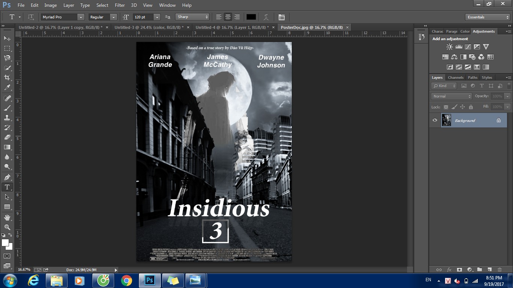Open the Sharp anti-aliasing dropdown

pos(192,17)
